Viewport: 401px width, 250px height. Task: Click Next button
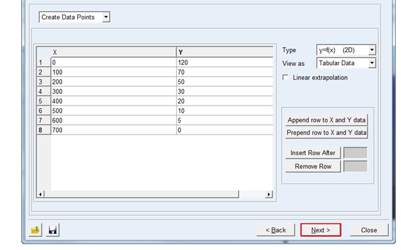tap(321, 230)
